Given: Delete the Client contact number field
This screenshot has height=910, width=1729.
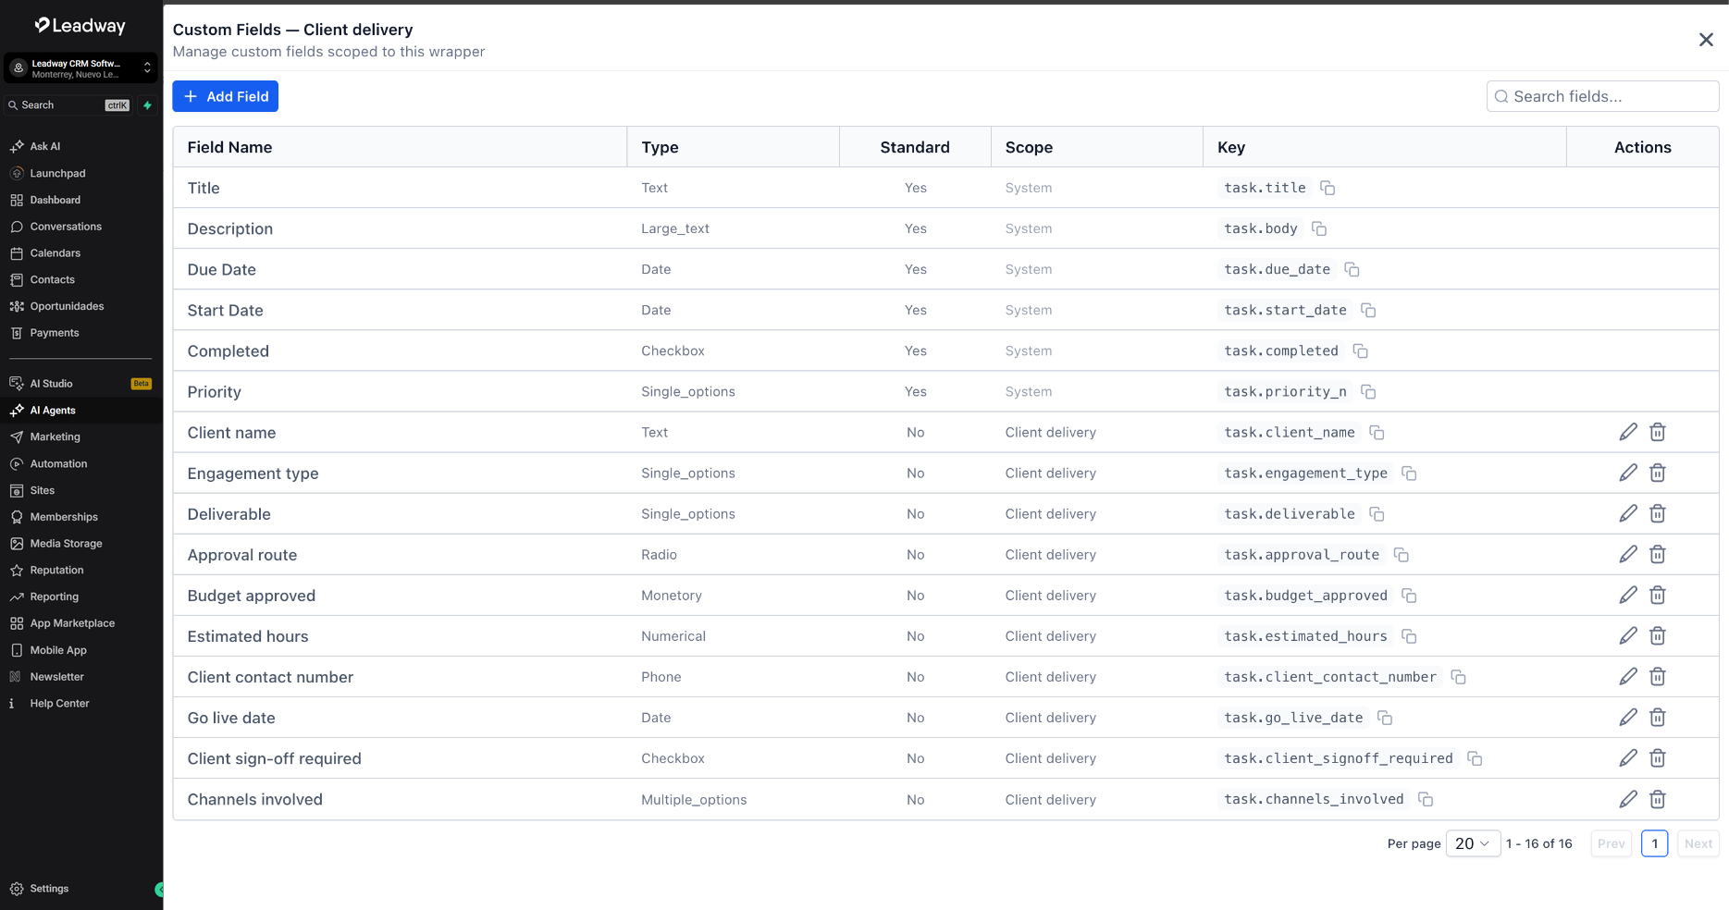Looking at the screenshot, I should [x=1658, y=676].
